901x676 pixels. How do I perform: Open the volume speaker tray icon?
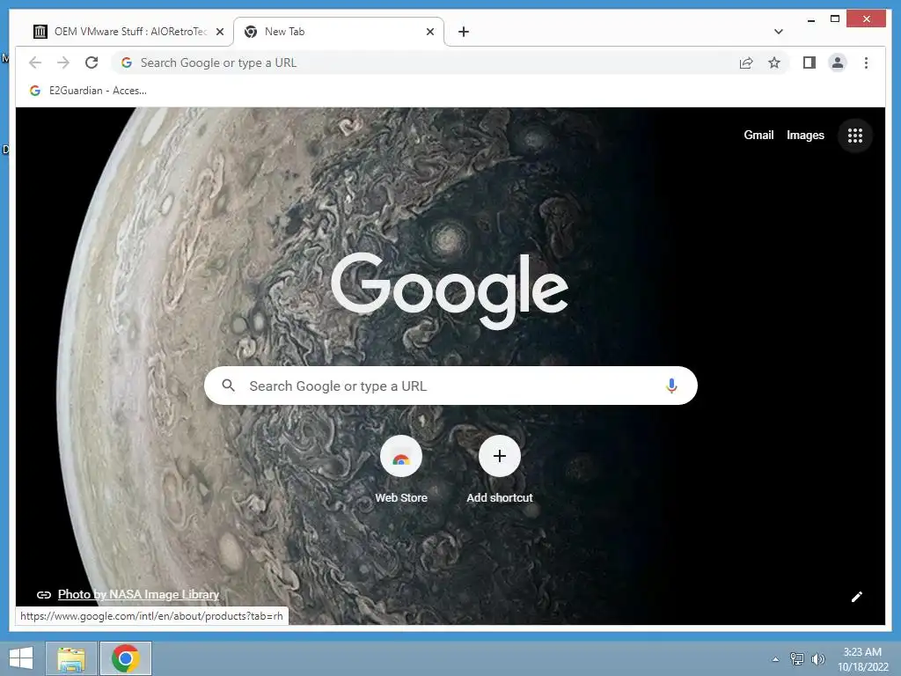[x=817, y=658]
